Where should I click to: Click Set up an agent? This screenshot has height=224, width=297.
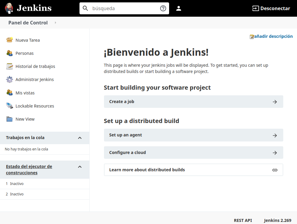click(x=193, y=135)
